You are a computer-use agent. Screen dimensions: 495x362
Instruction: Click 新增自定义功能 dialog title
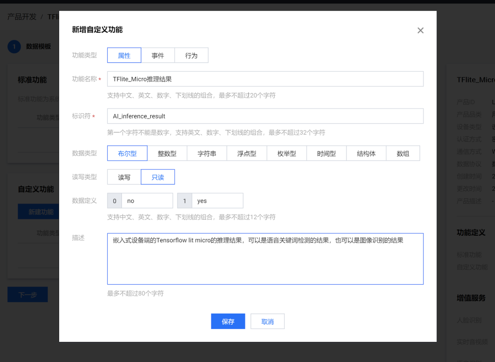(97, 30)
